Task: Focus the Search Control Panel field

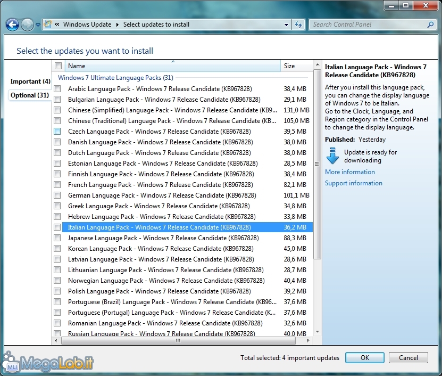Action: [x=369, y=24]
